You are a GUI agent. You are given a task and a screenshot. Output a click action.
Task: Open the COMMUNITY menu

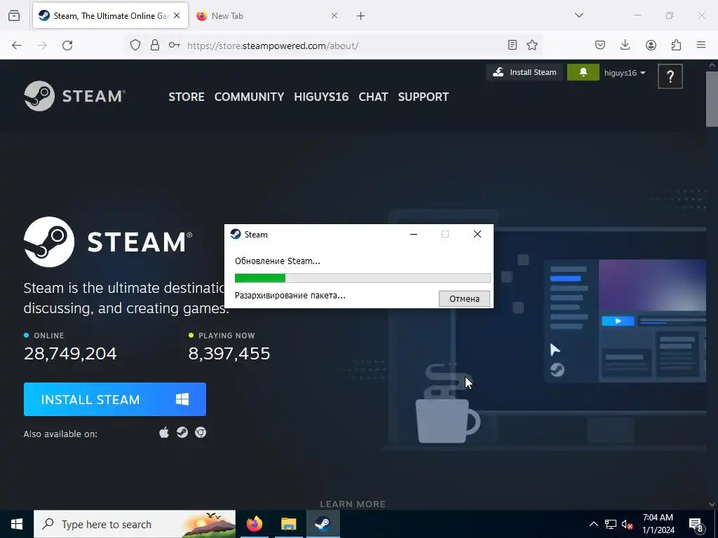[249, 97]
